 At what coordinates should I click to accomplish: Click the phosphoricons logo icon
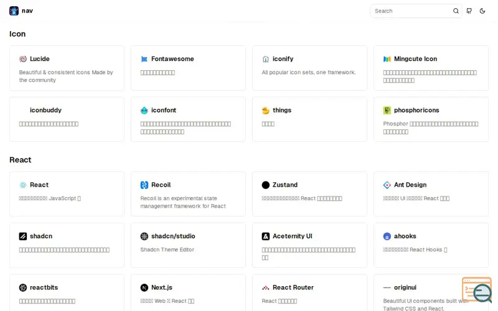[387, 111]
